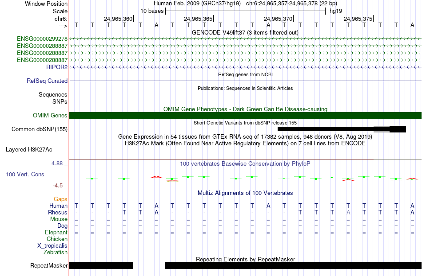Click the Scale label
Screen dimensions: 422x276
click(60, 11)
